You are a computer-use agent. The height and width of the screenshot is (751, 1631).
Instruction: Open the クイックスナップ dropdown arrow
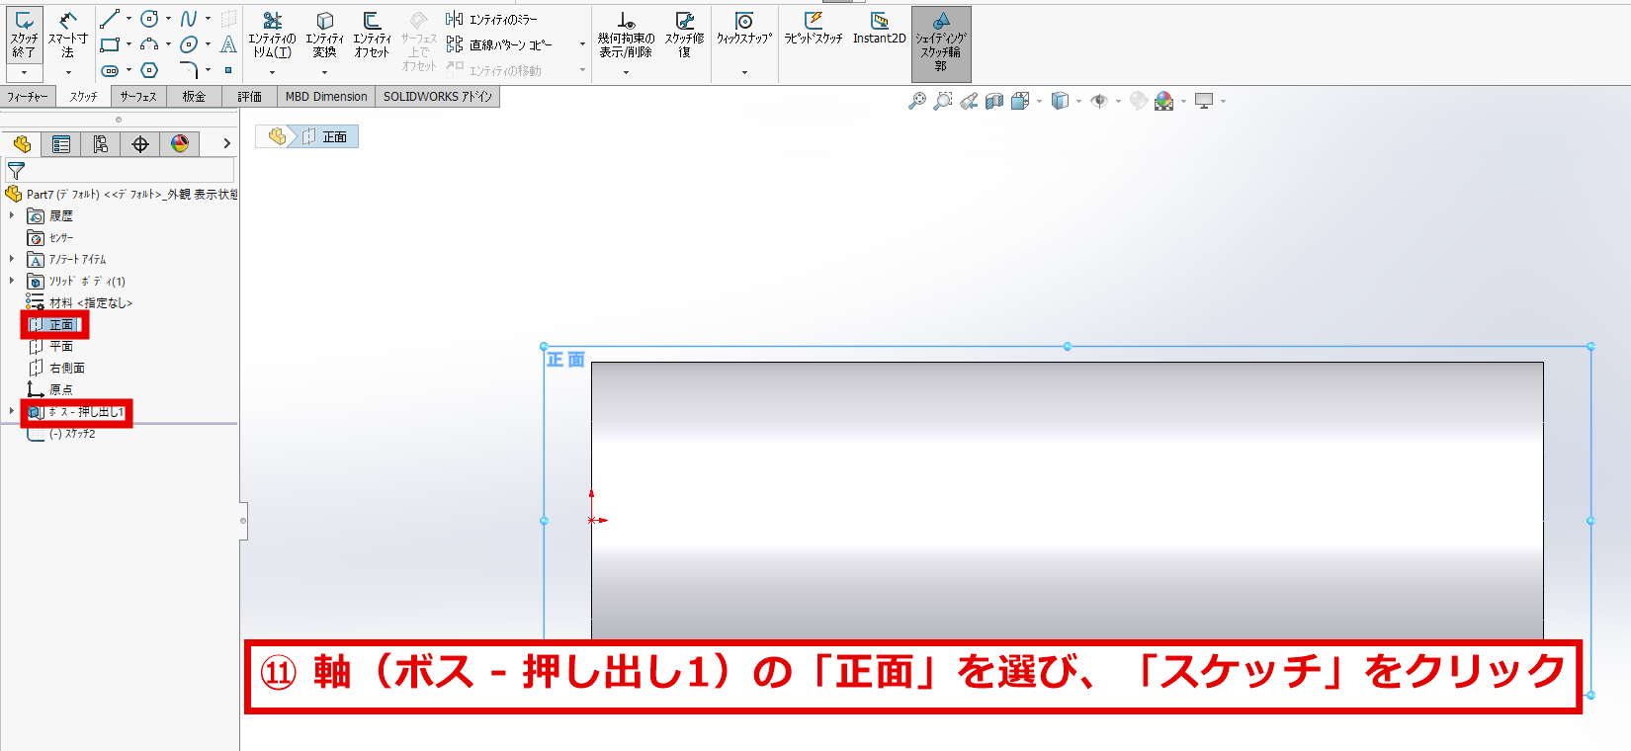tap(744, 72)
